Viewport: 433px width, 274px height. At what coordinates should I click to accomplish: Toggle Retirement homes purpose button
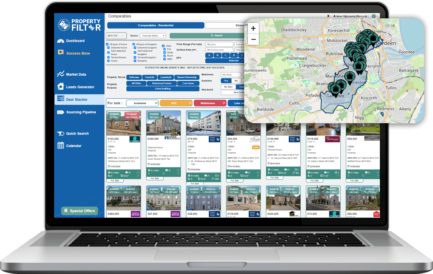pyautogui.click(x=162, y=83)
